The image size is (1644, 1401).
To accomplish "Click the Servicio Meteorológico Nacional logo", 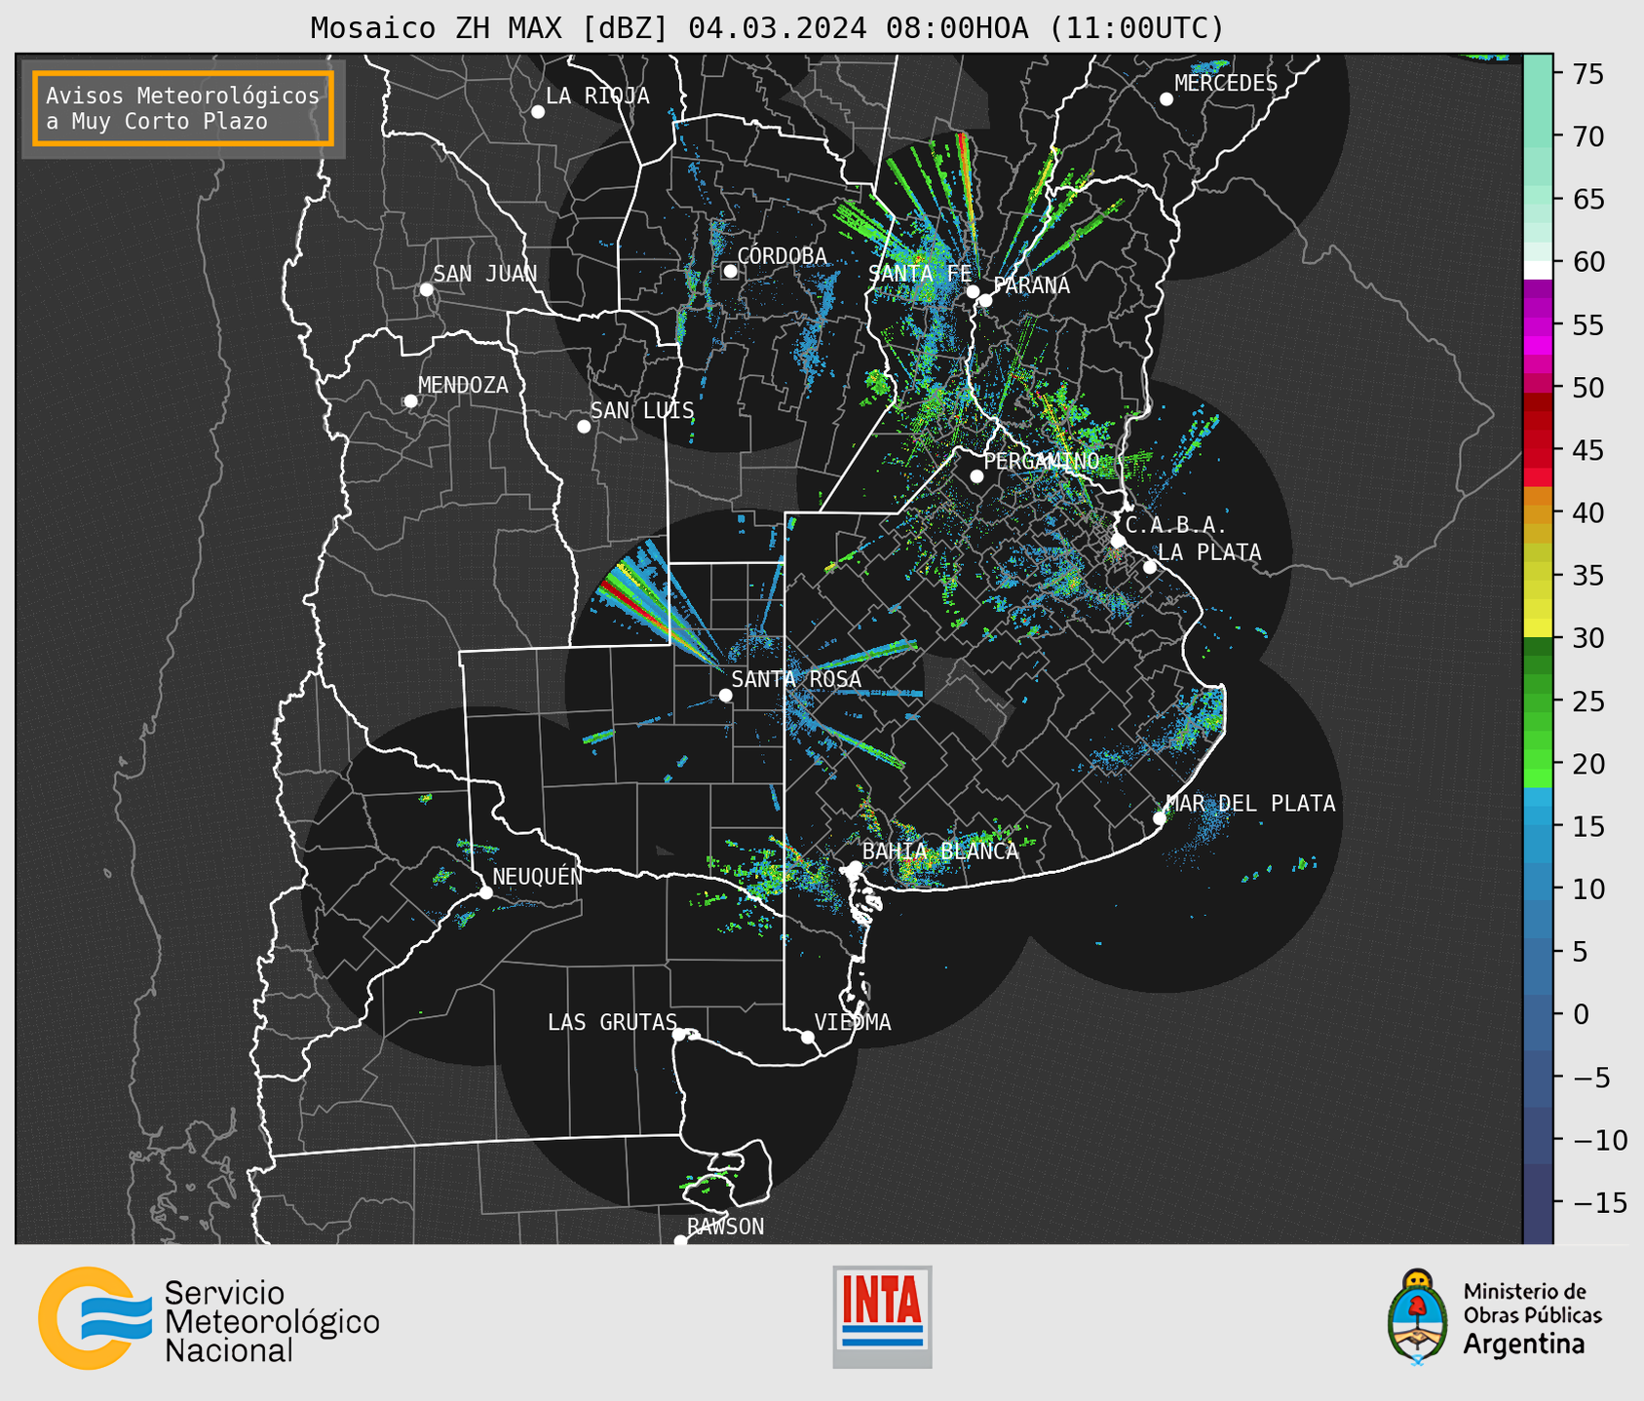I will (209, 1318).
